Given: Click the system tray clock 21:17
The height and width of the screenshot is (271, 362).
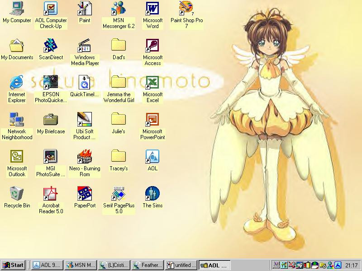Looking at the screenshot, I should (x=352, y=265).
